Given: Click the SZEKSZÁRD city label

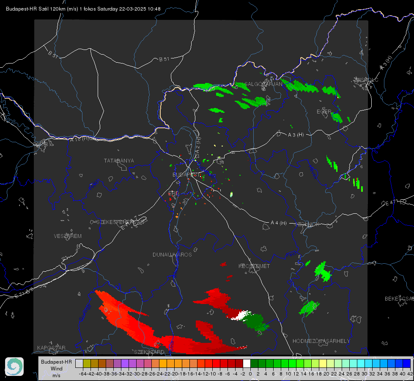Looking at the screenshot, I should tap(149, 352).
